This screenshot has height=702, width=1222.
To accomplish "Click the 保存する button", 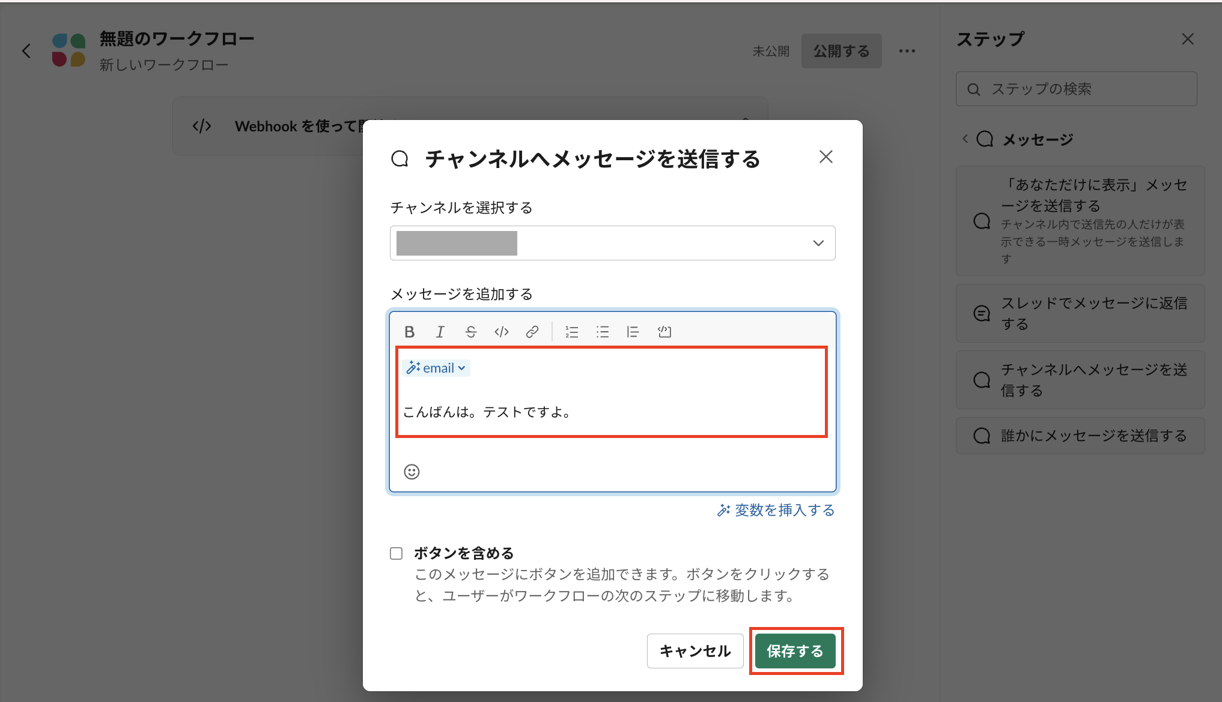I will (x=795, y=651).
